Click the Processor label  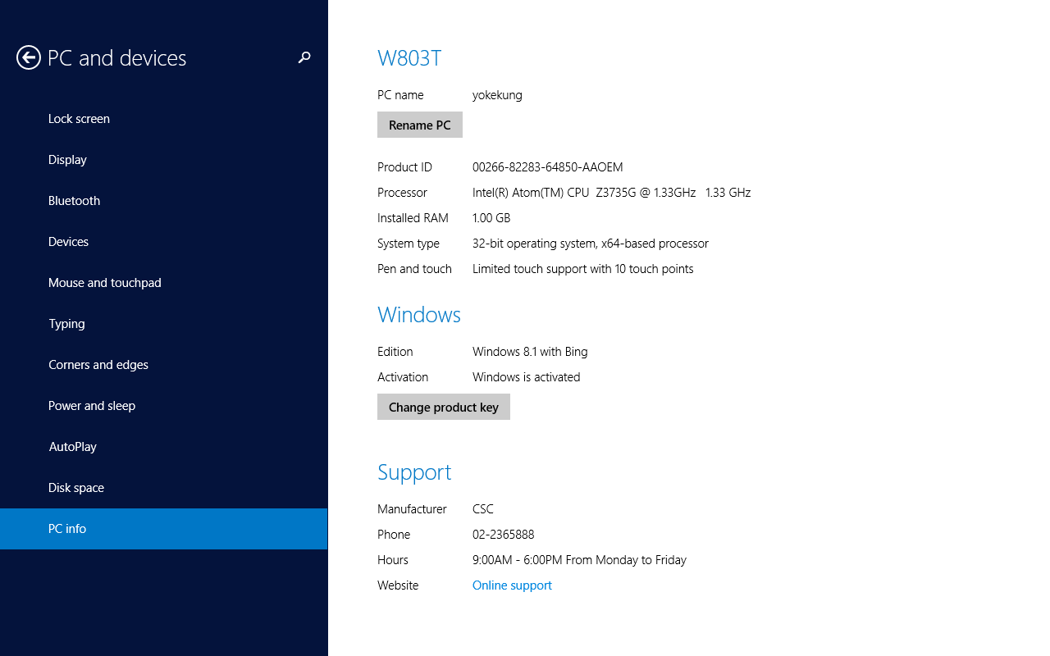pyautogui.click(x=402, y=193)
